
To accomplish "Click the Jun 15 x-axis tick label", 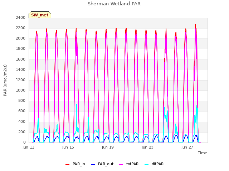I will click(x=68, y=147).
